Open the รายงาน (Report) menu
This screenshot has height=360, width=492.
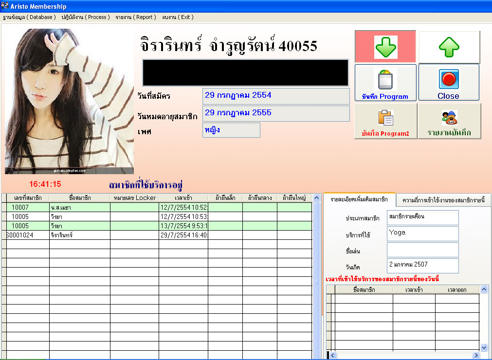(x=135, y=17)
